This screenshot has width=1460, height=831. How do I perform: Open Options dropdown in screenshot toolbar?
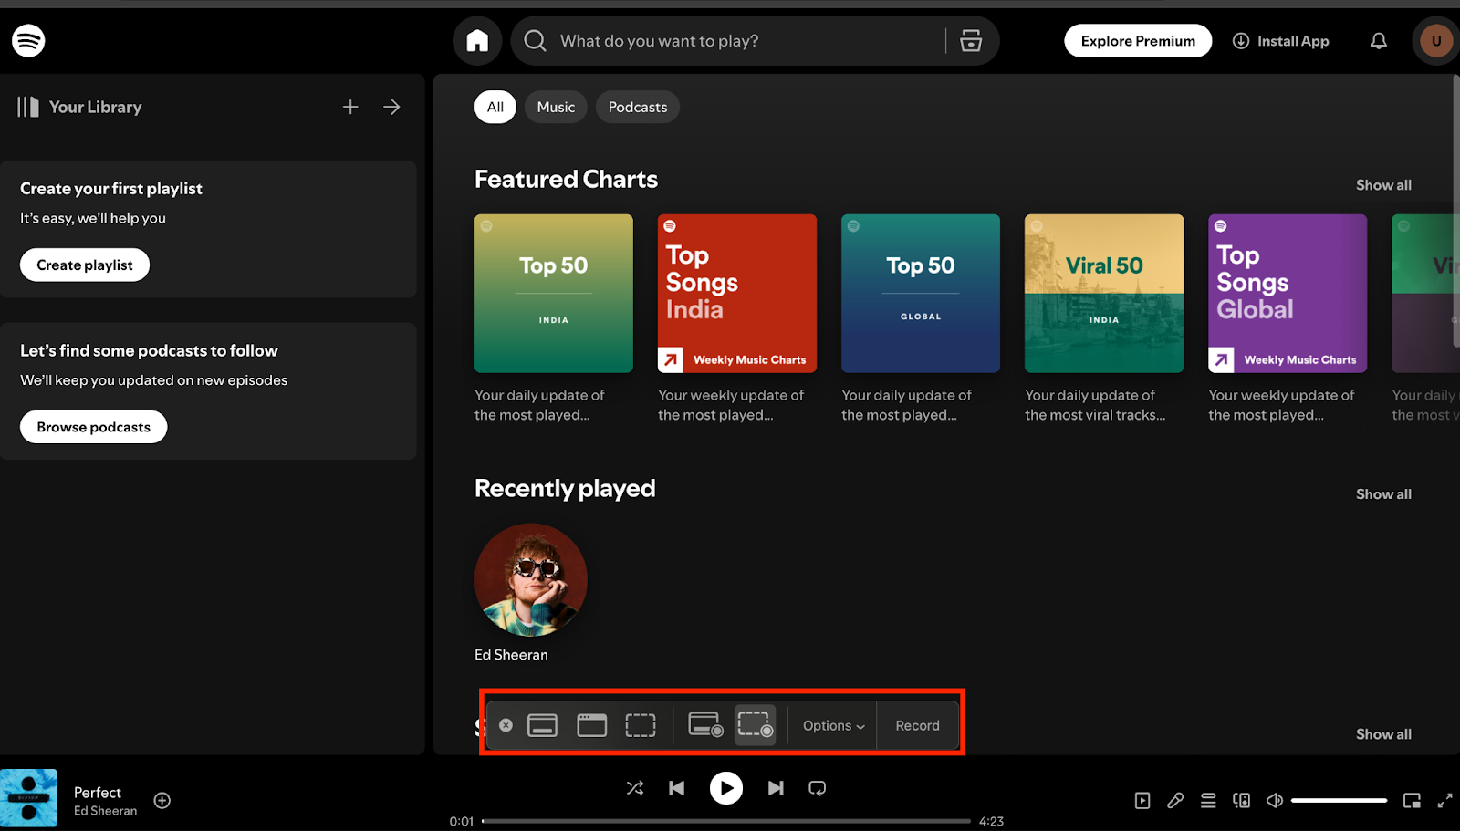(x=833, y=725)
